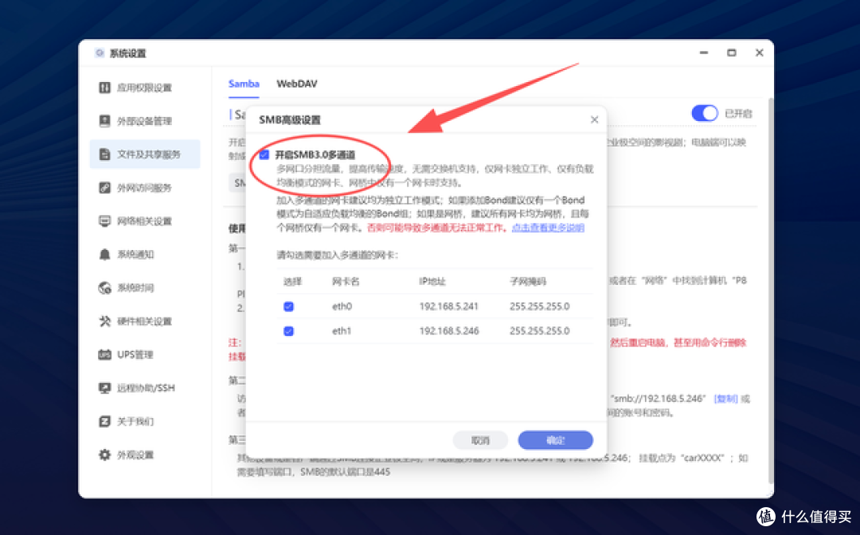
Task: Click the UPS管理 icon
Action: pyautogui.click(x=104, y=354)
